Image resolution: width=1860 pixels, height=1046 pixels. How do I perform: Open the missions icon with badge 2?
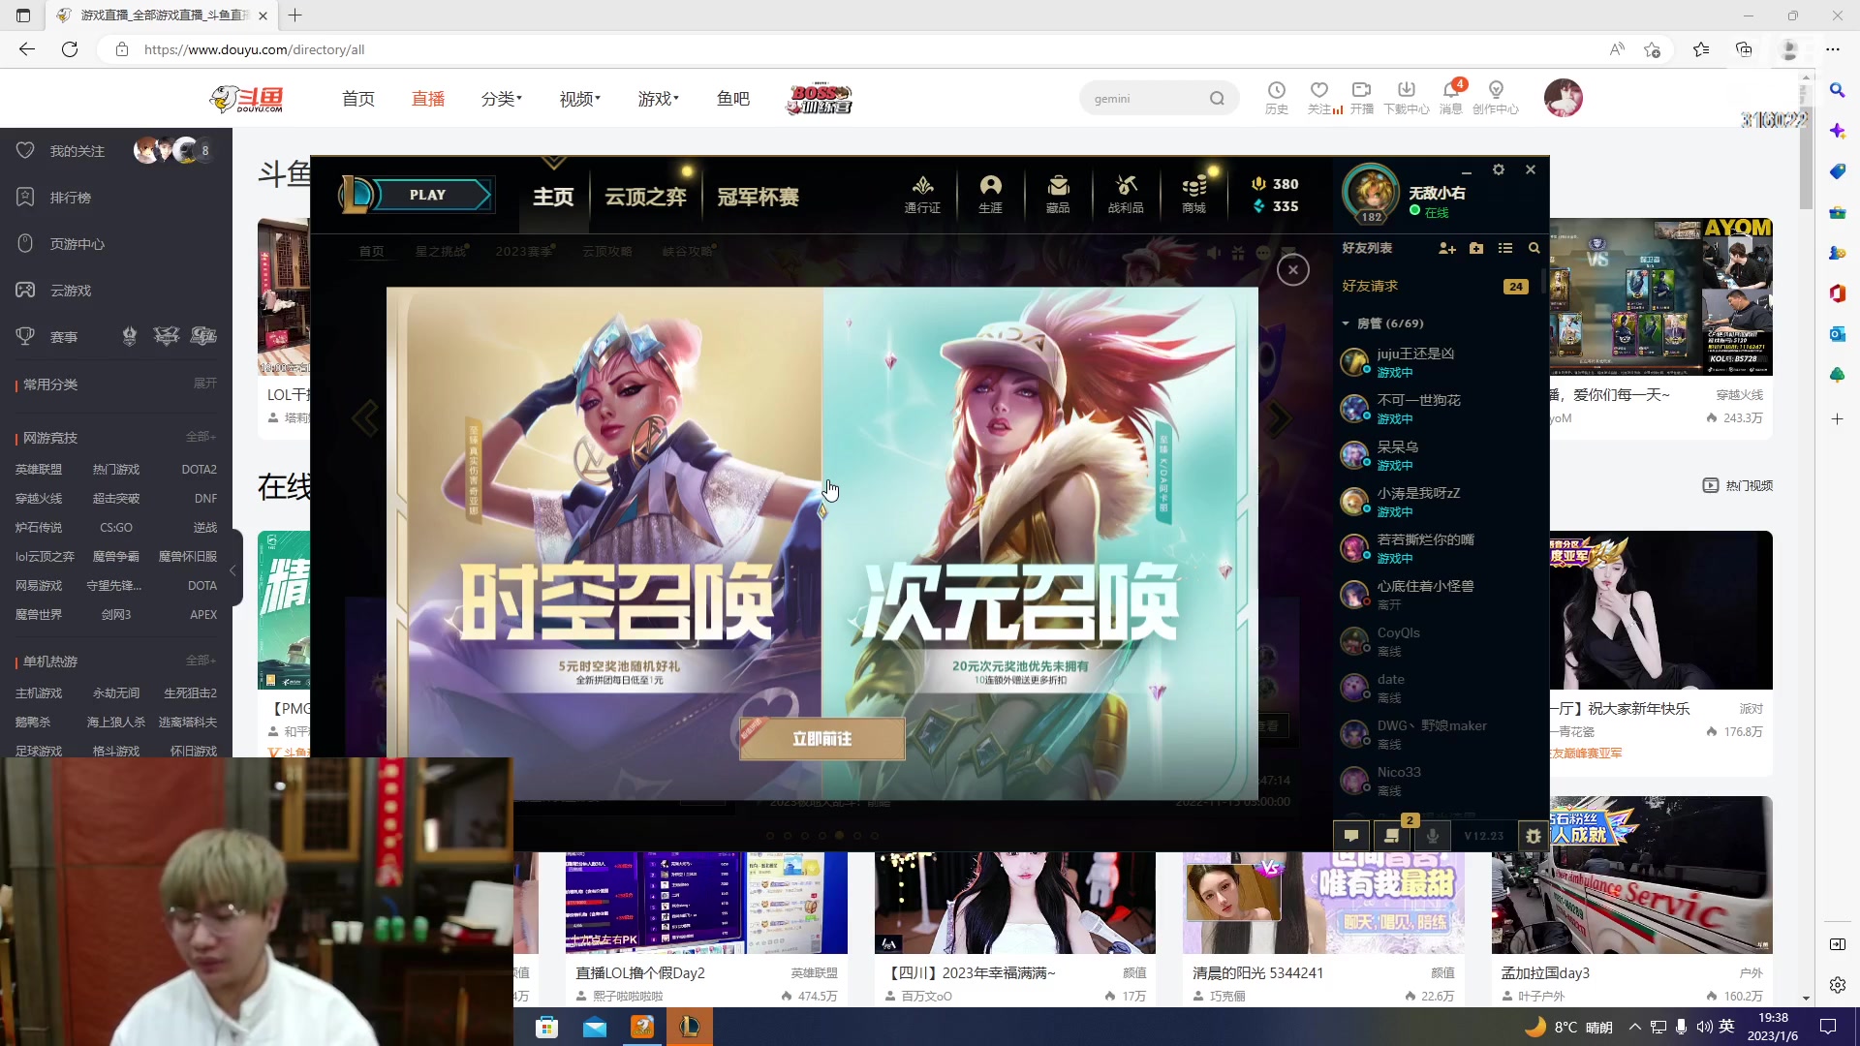click(x=1392, y=835)
